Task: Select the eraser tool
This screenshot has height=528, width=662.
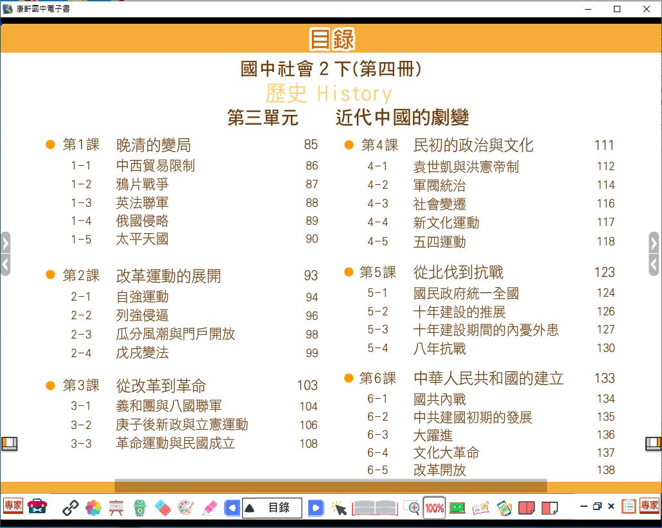Action: coord(162,508)
